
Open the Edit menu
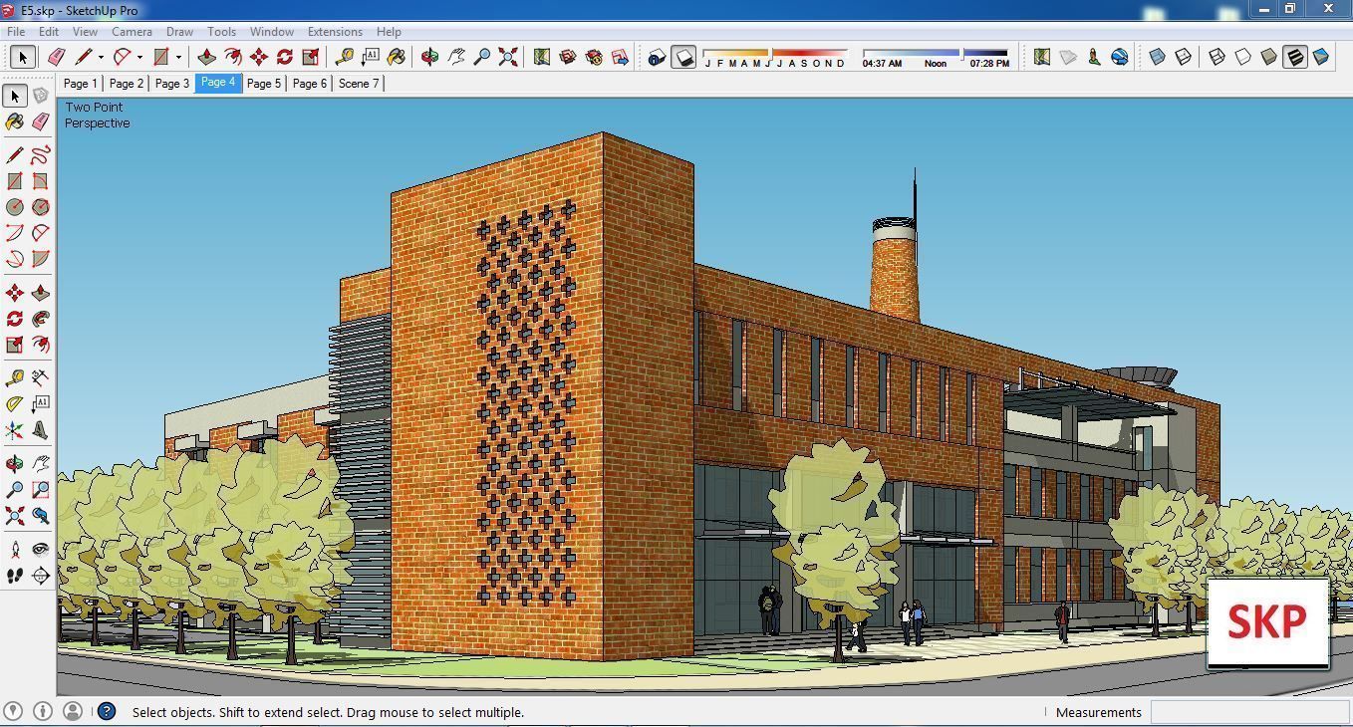pyautogui.click(x=48, y=31)
